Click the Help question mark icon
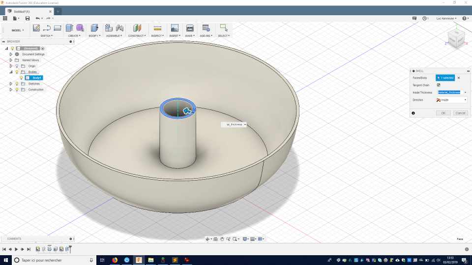Screen dimensions: 472x265 click(x=465, y=18)
